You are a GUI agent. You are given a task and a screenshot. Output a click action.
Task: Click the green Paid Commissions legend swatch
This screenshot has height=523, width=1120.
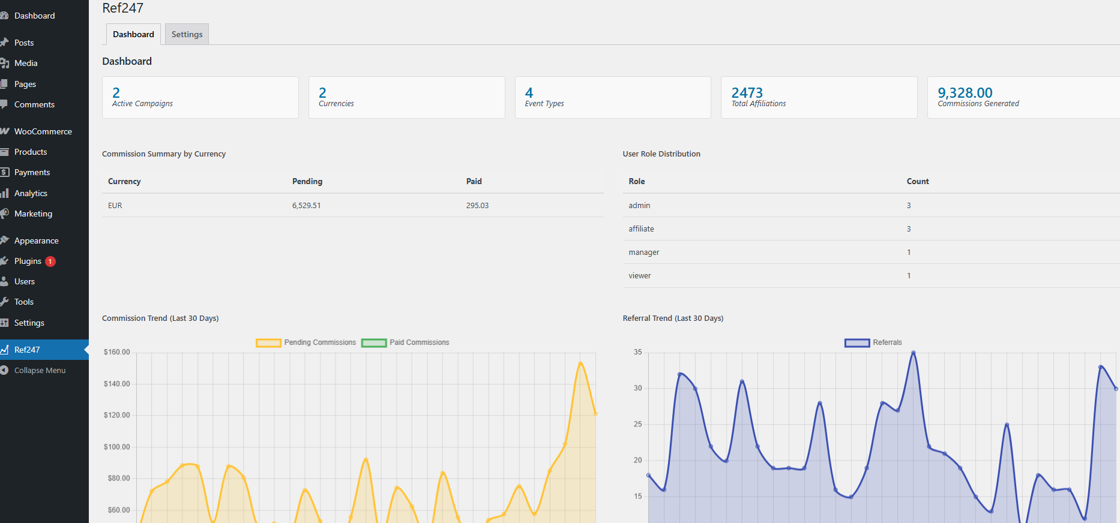click(374, 343)
